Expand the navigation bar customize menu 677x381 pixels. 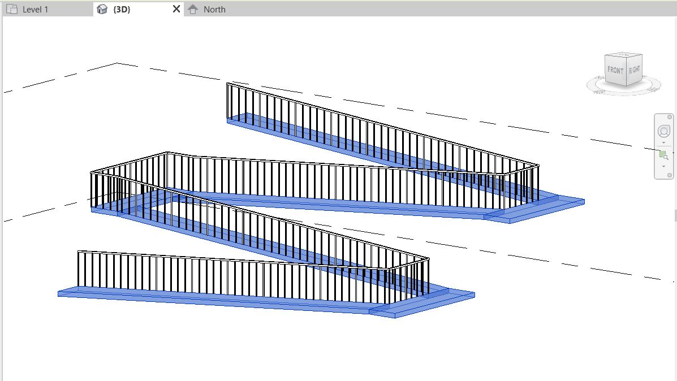click(669, 175)
